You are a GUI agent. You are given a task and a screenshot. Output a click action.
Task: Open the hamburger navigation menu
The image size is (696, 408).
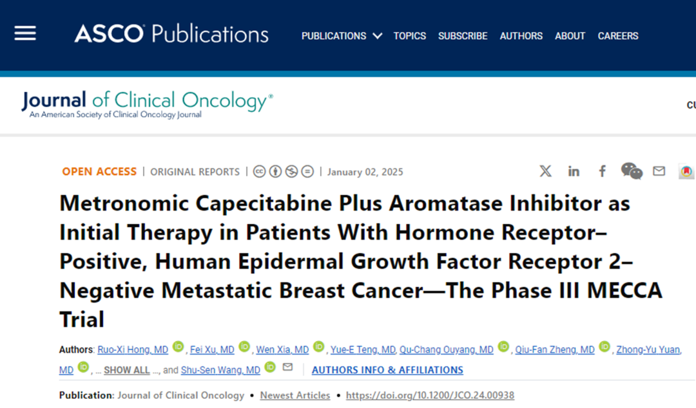pyautogui.click(x=25, y=33)
